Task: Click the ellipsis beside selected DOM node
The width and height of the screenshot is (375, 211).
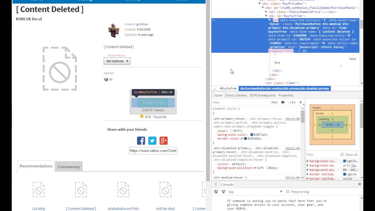Action: [x=214, y=20]
